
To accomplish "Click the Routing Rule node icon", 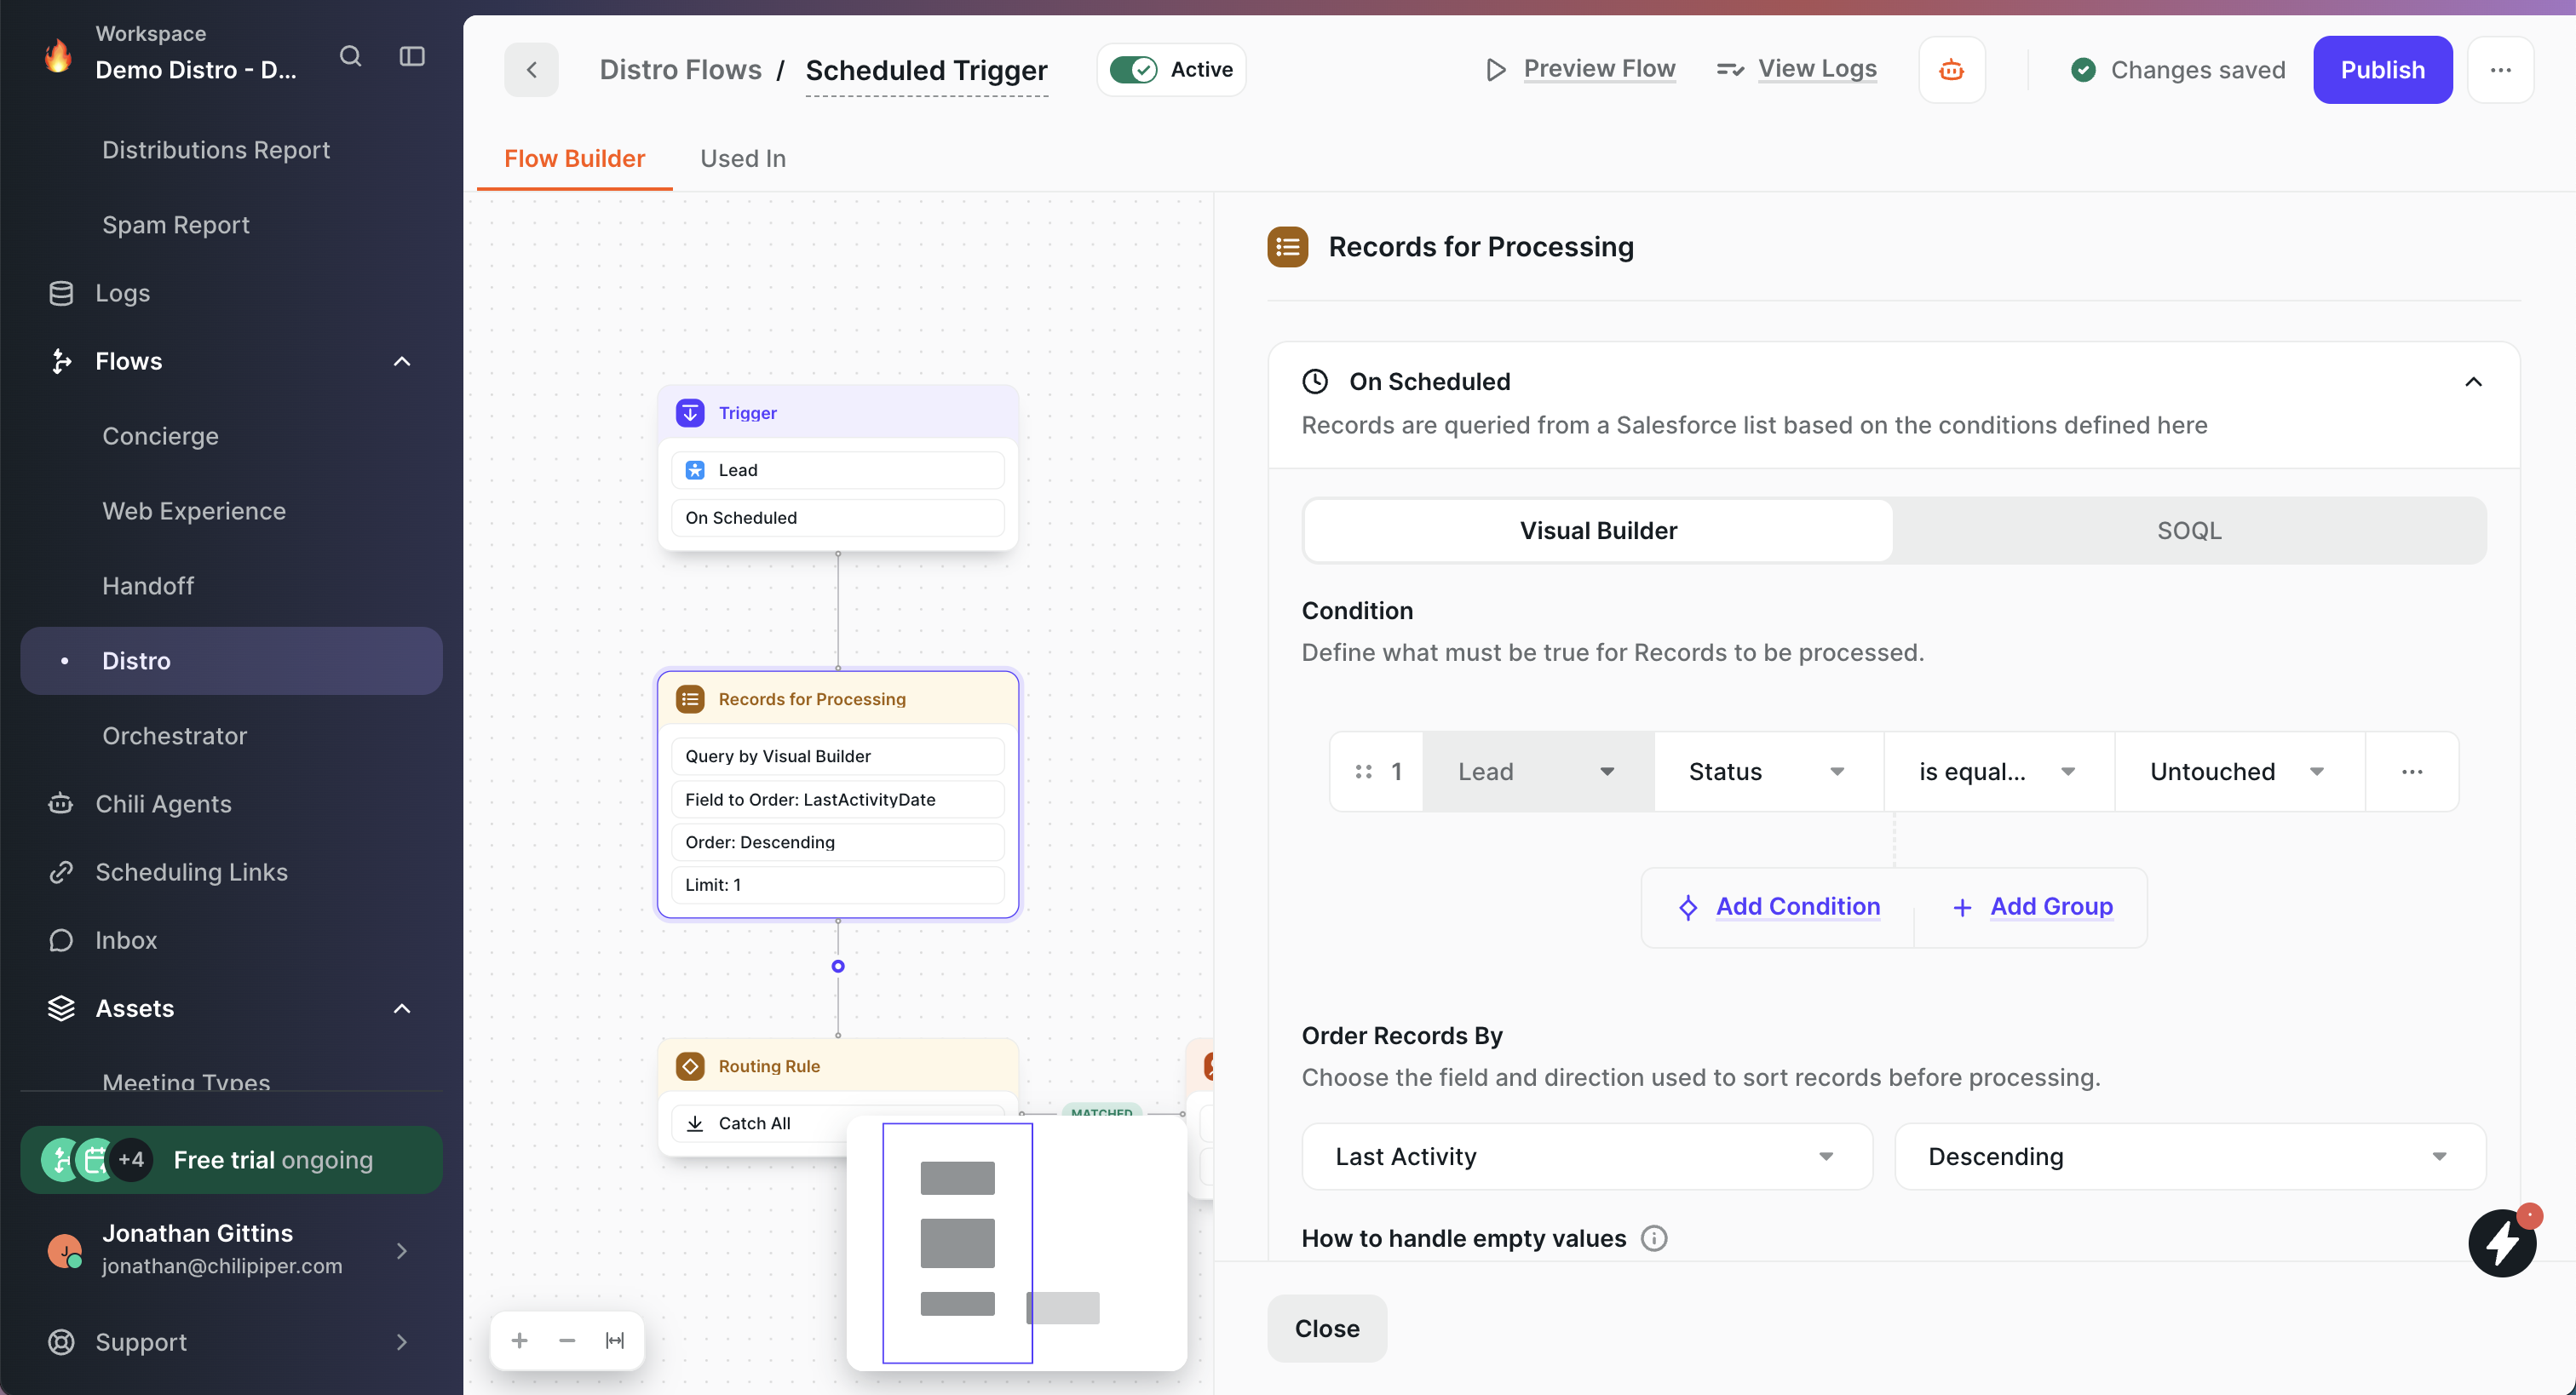I will coord(690,1066).
